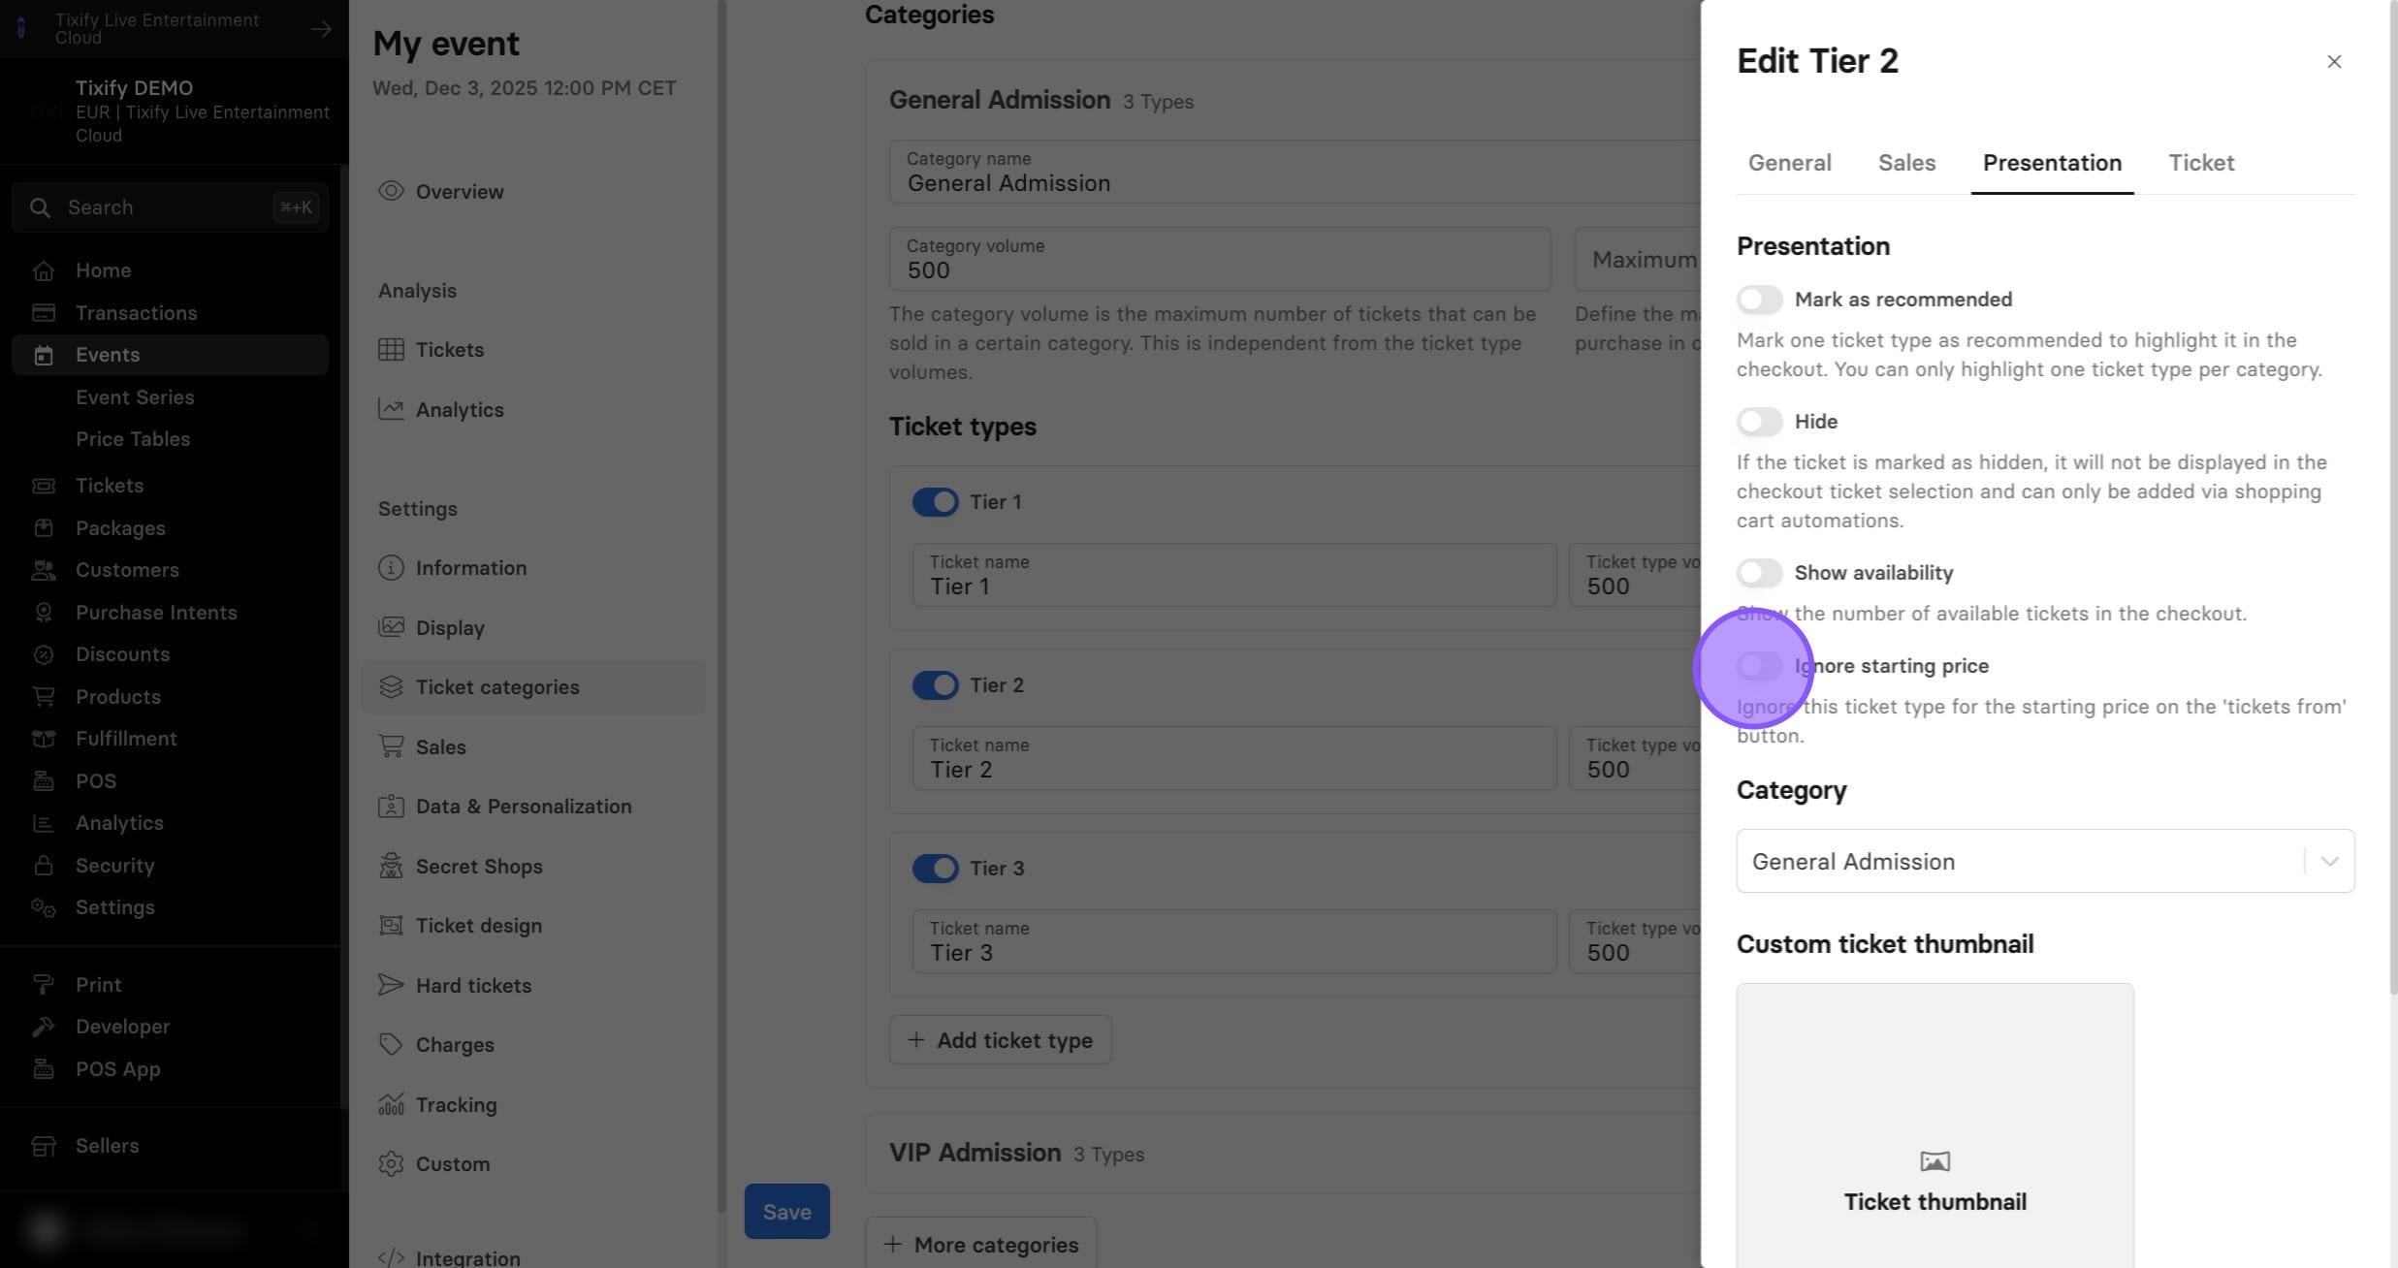Click the Overview eye icon
Viewport: 2398px width, 1268px height.
pos(391,191)
